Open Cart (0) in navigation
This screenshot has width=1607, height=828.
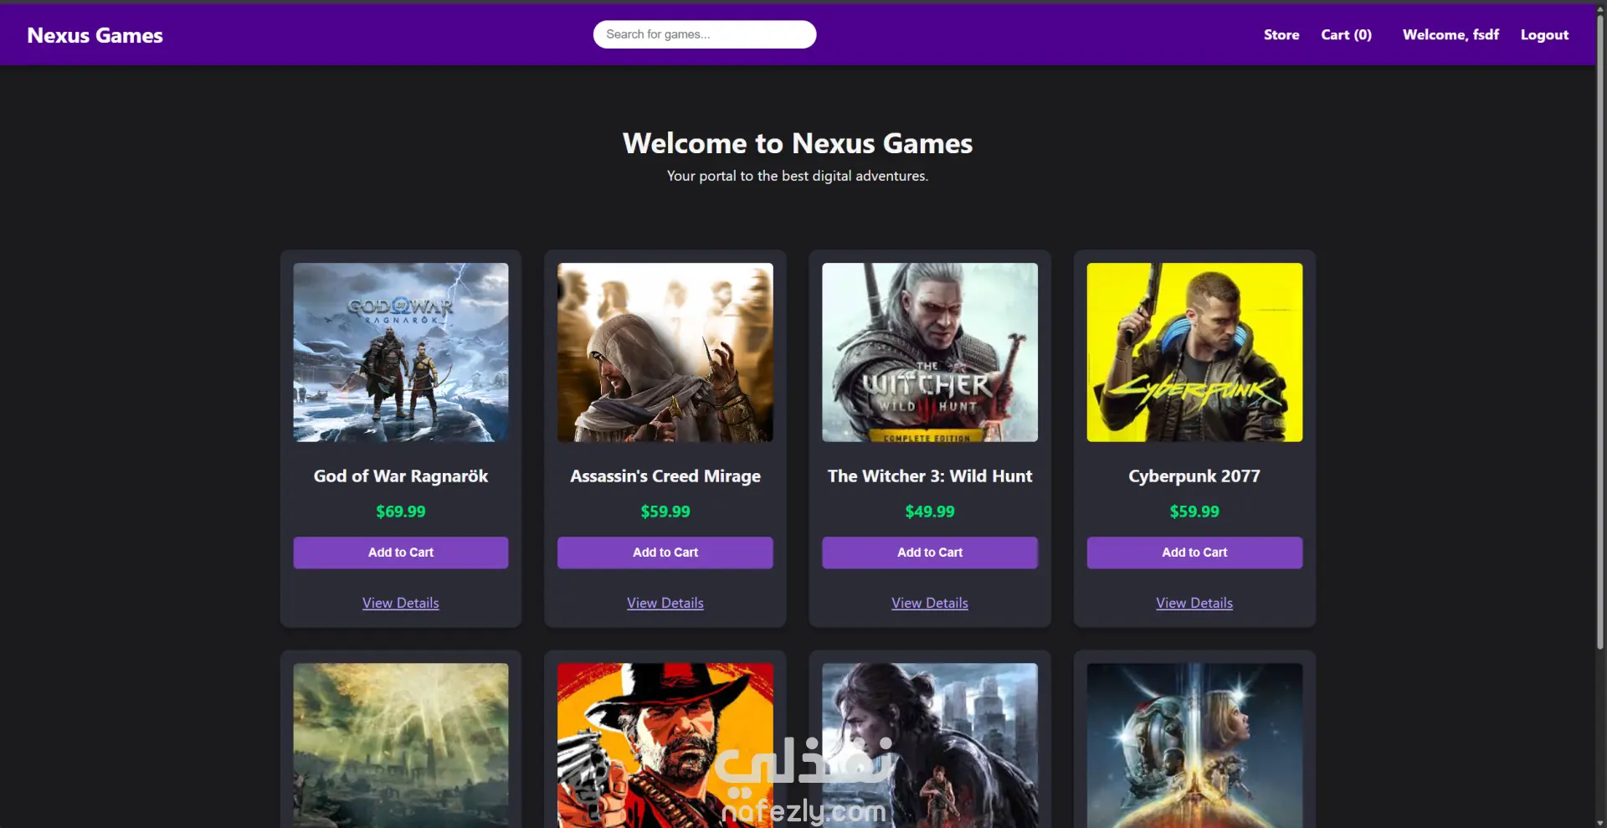point(1346,35)
